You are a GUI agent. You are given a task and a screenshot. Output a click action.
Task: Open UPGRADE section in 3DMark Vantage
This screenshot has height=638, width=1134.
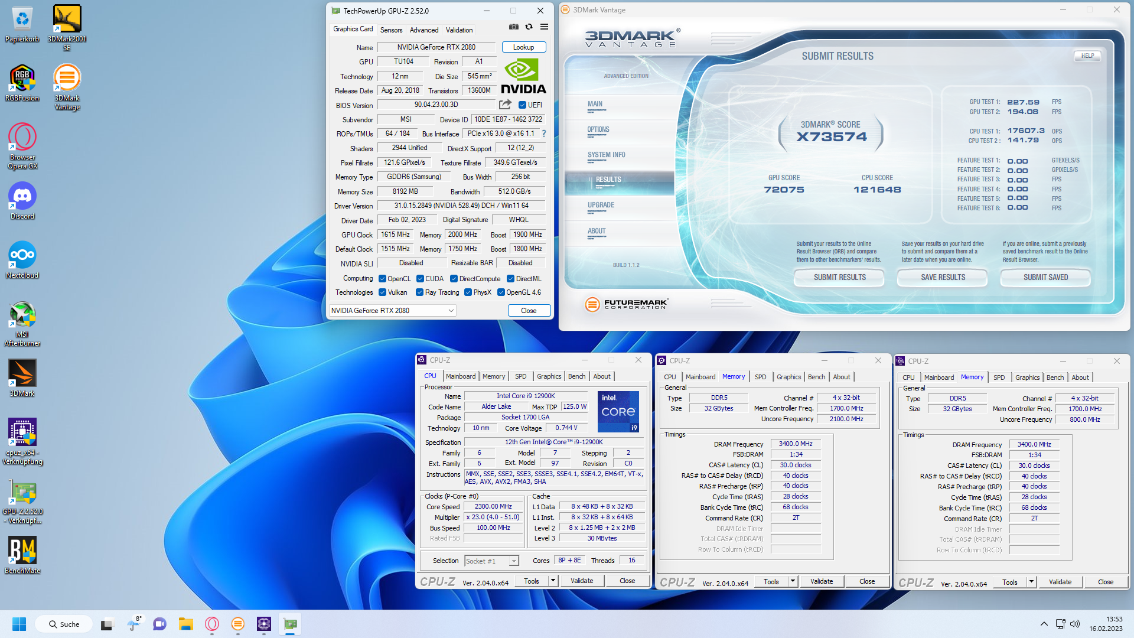[601, 206]
